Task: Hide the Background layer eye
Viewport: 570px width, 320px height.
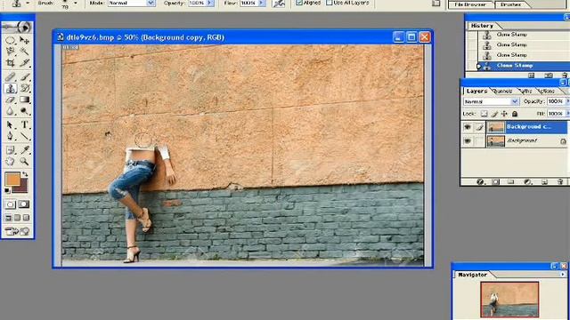Action: click(468, 140)
